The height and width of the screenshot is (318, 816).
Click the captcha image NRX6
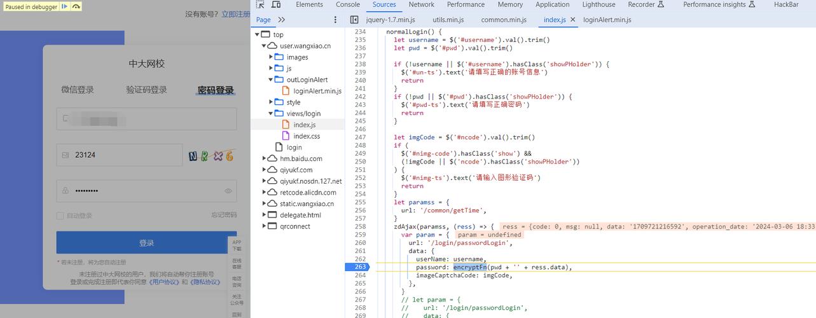coord(211,155)
